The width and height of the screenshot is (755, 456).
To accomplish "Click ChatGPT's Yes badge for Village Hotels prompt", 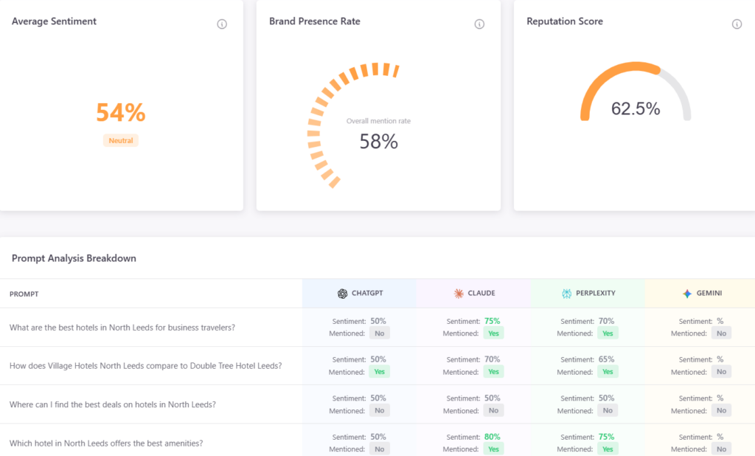I will click(379, 372).
